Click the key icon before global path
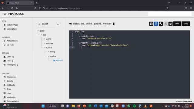This screenshot has height=109, width=194. point(71,24)
